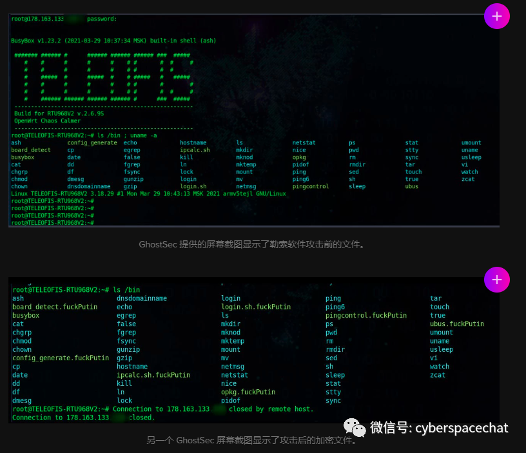Screen dimensions: 526x453
Task: Click the BusyBox v1.23.2 built-in shell line
Action: coord(113,41)
